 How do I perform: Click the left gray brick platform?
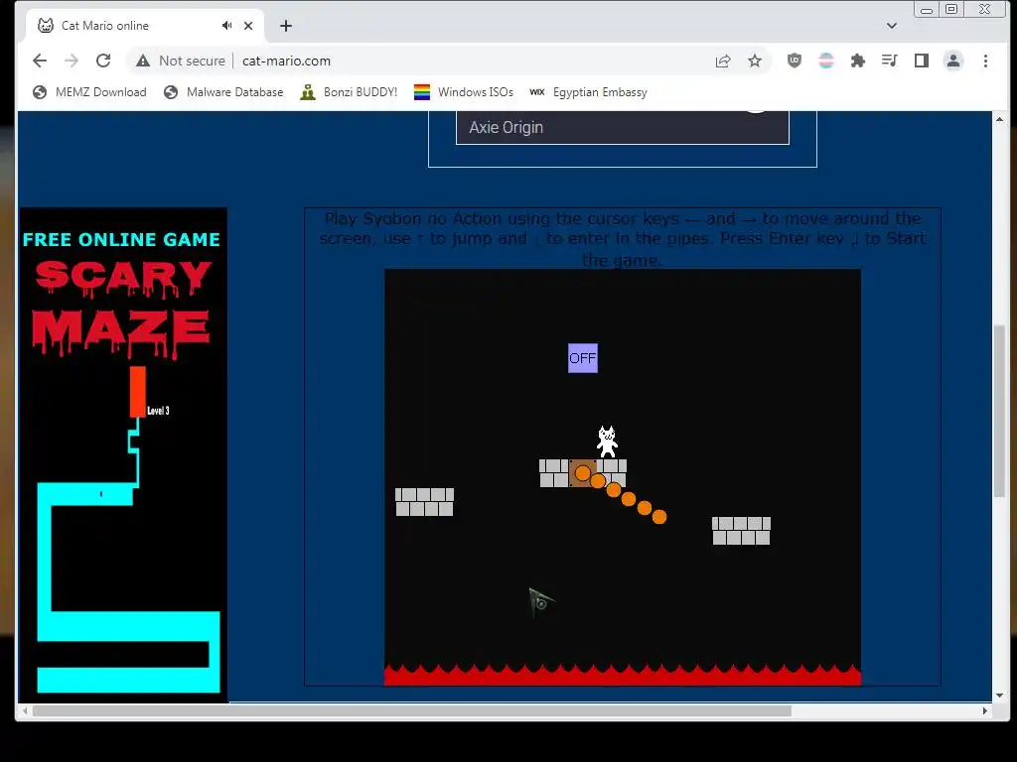424,502
